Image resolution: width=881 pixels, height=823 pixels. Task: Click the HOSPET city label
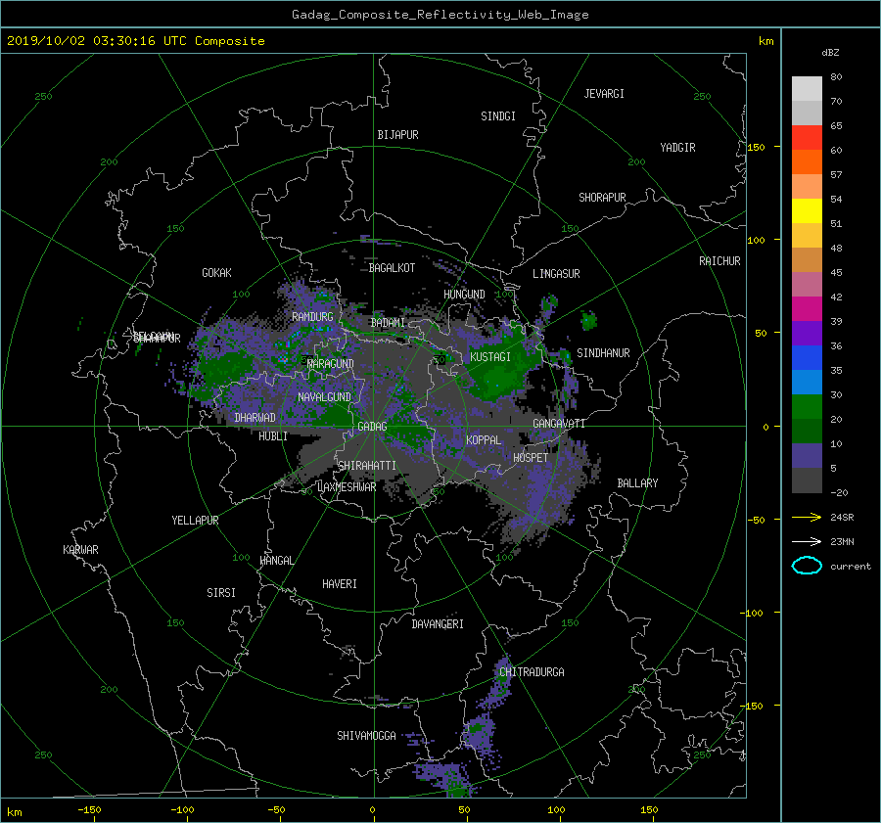(x=531, y=458)
